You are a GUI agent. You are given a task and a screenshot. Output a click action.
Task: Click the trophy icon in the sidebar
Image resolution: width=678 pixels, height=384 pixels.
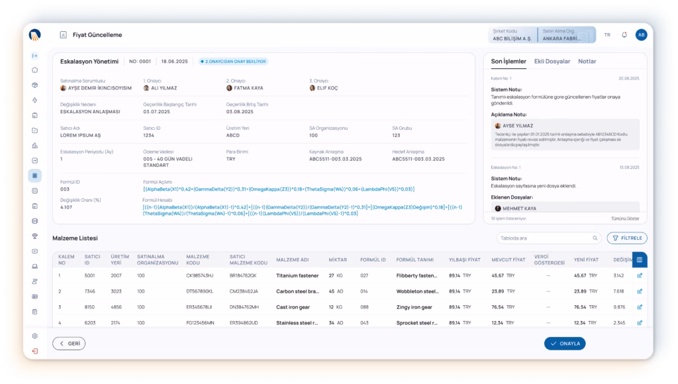coord(35,236)
